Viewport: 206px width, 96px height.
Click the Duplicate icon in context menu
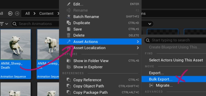pyautogui.click(x=68, y=23)
